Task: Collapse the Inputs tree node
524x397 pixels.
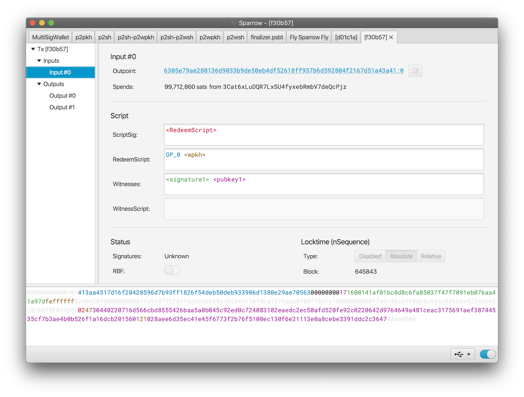Action: [x=39, y=61]
